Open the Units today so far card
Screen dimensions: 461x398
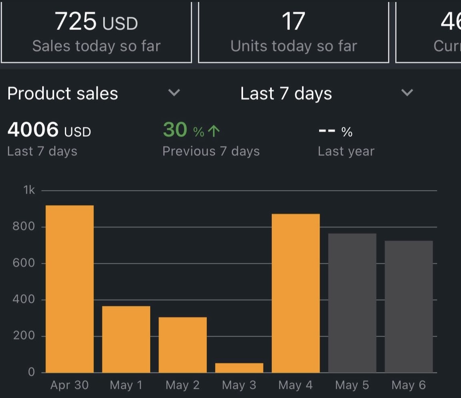point(293,32)
